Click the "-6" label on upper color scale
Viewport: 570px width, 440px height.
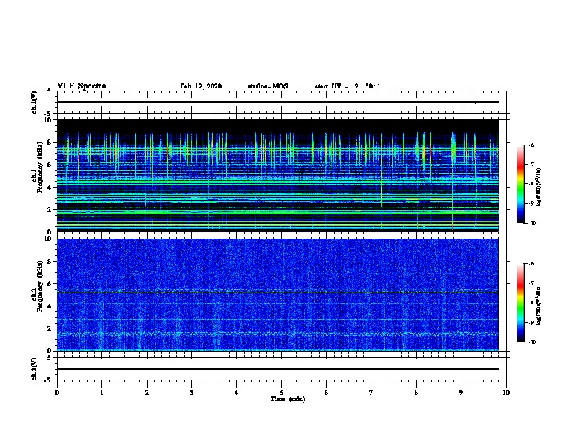pos(531,145)
